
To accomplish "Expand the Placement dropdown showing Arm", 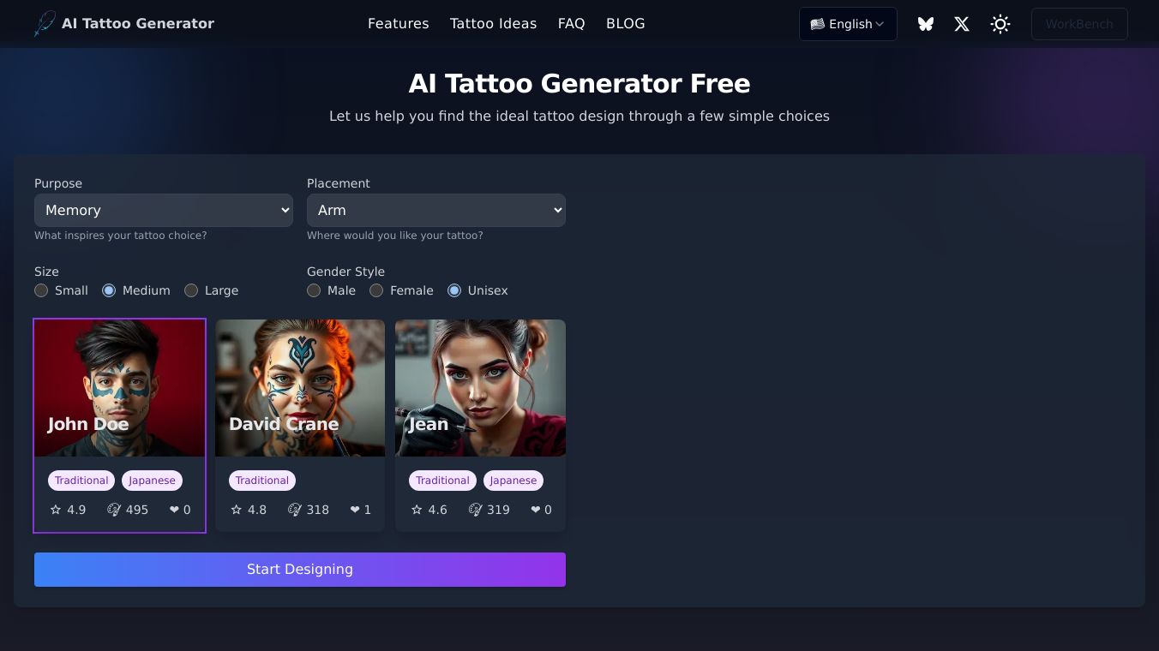I will click(436, 210).
